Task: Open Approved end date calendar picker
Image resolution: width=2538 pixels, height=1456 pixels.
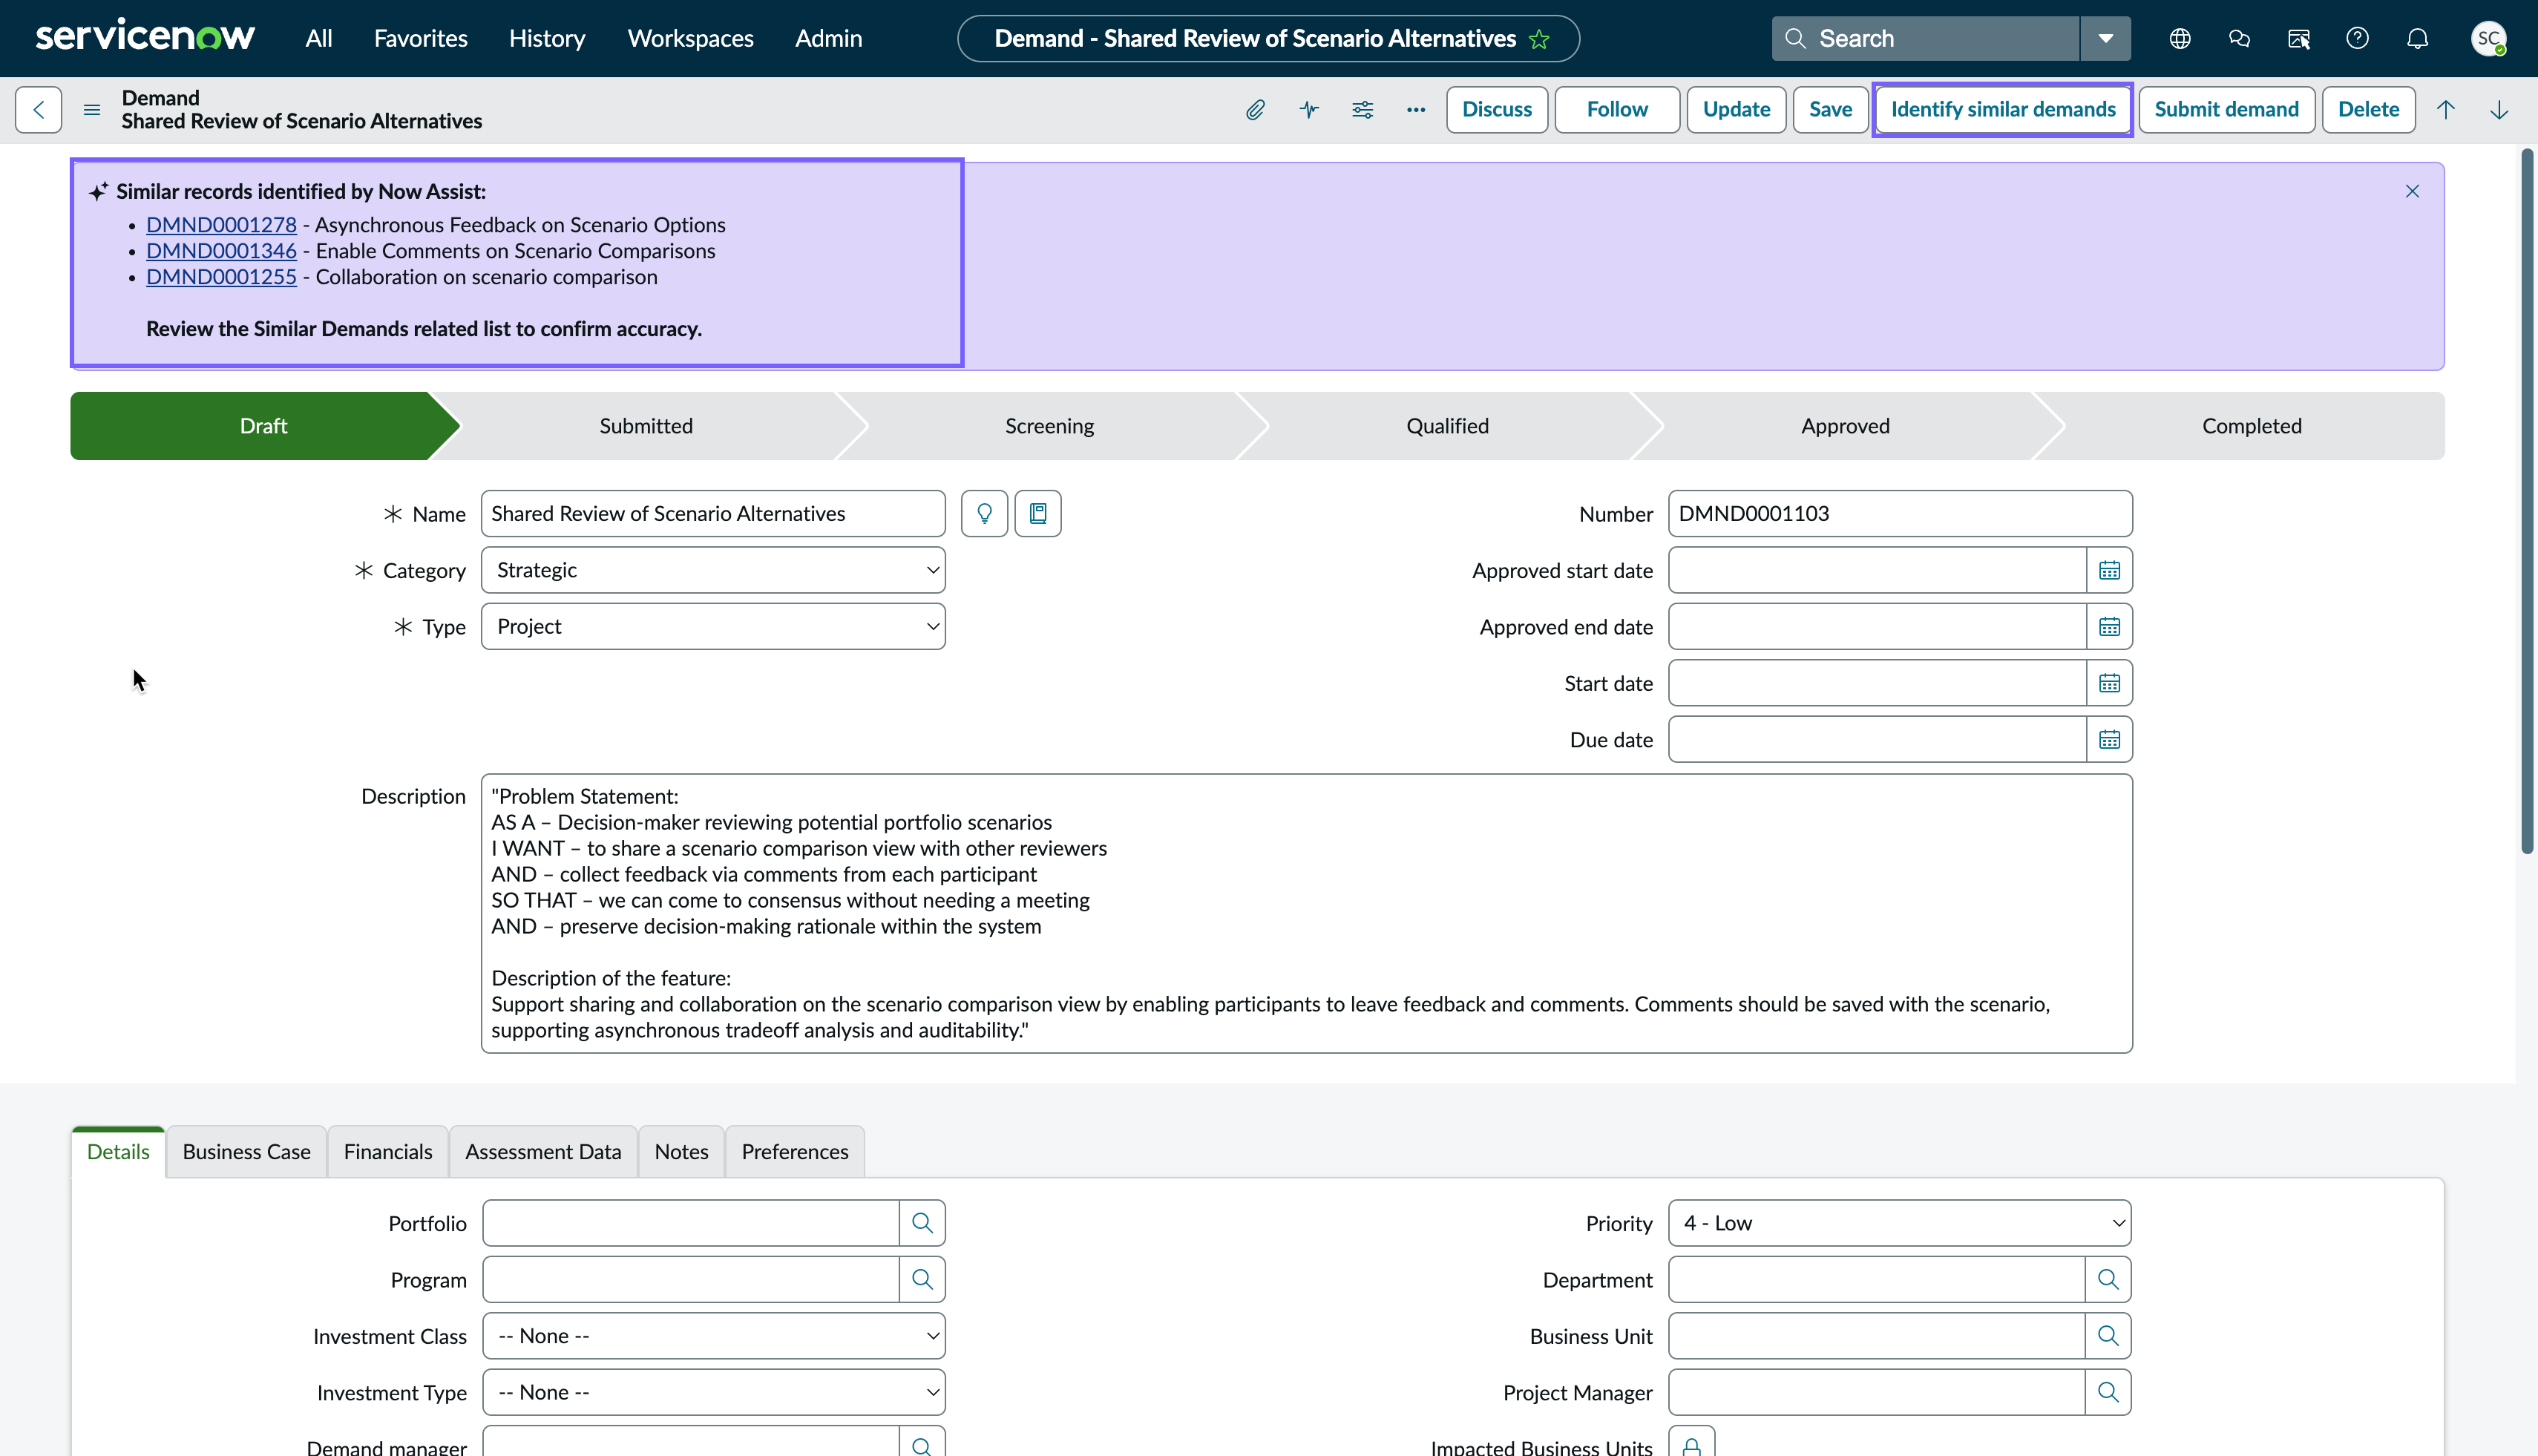Action: click(2109, 627)
